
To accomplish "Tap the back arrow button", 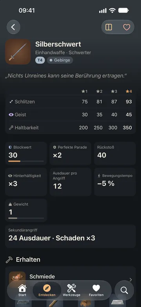I will pos(13,27).
